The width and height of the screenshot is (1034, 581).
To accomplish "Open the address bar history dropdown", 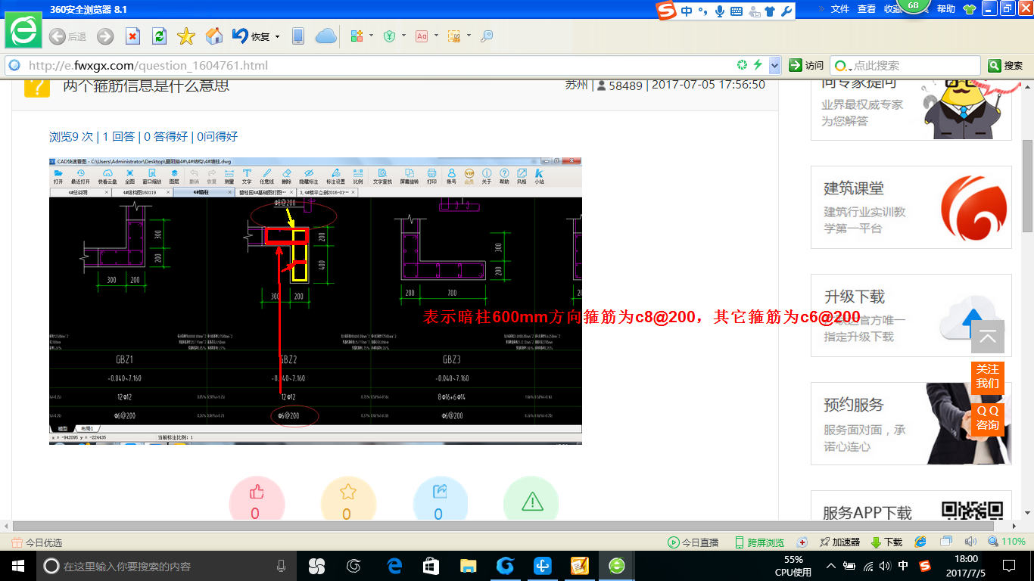I will (x=774, y=66).
